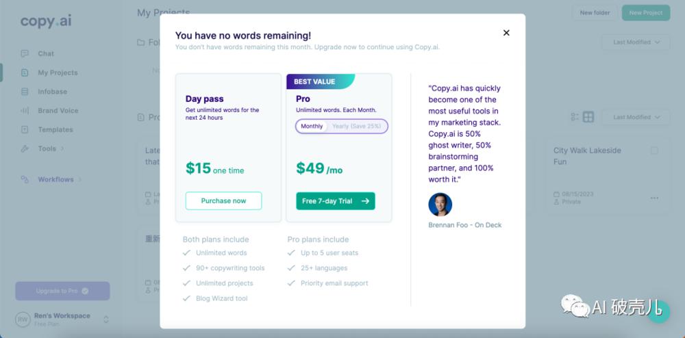This screenshot has height=338, width=685.
Task: Select Monthly billing option
Action: coord(312,127)
